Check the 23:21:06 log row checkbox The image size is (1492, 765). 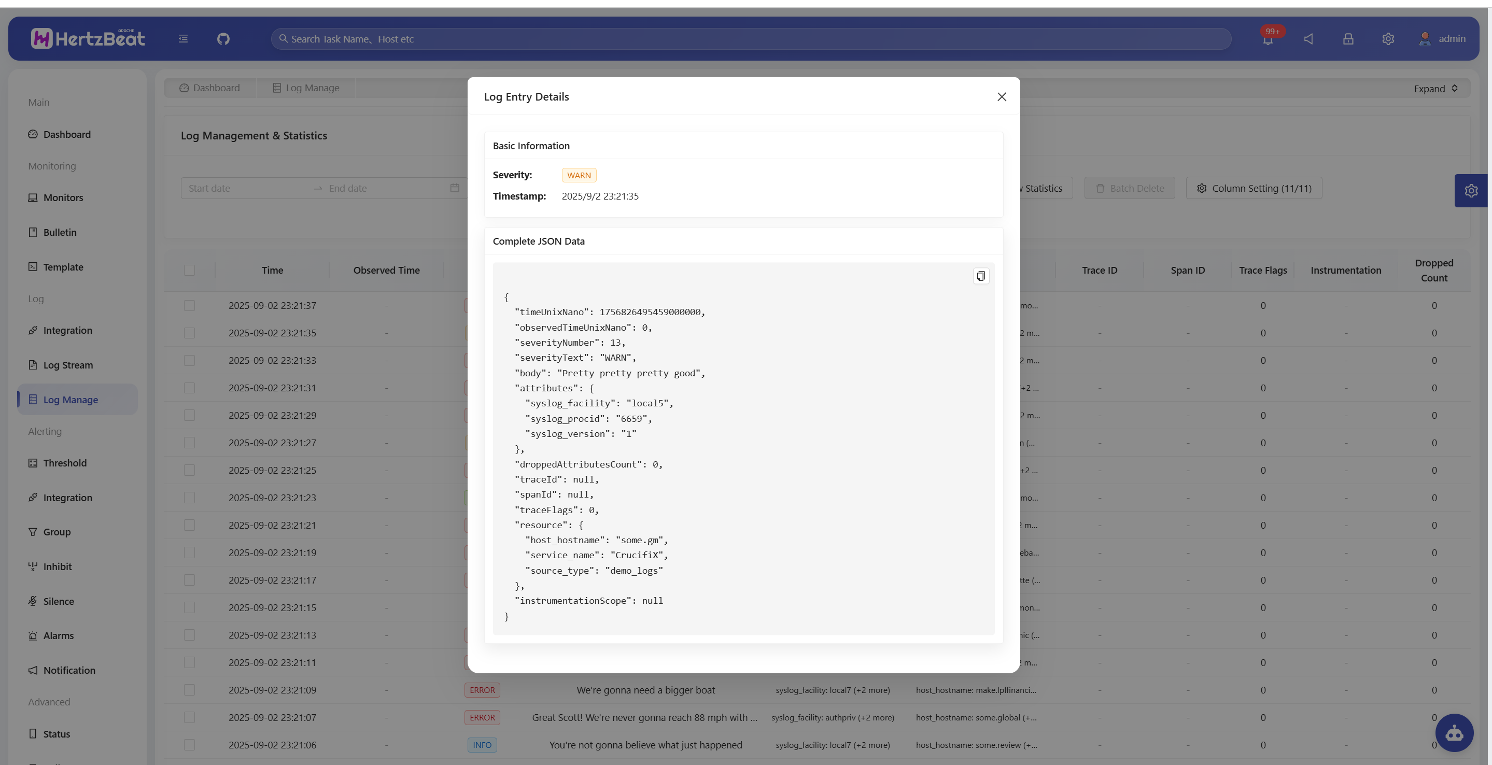point(189,745)
